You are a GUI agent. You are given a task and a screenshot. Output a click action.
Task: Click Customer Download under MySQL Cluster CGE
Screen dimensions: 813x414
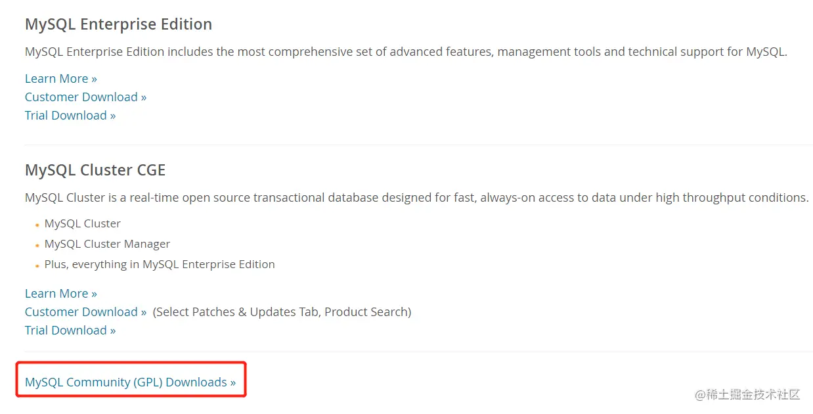pos(85,312)
